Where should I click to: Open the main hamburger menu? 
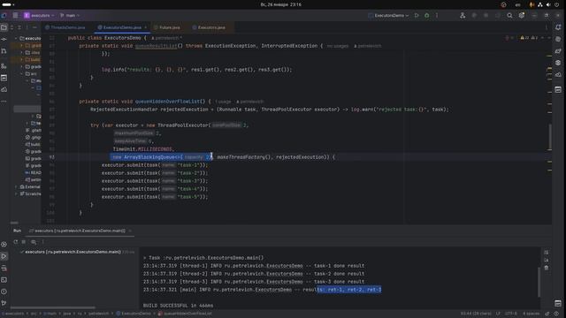click(x=16, y=16)
